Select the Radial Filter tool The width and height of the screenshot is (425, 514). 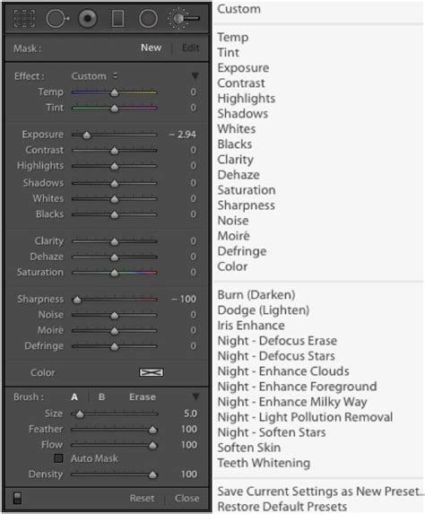tap(148, 18)
